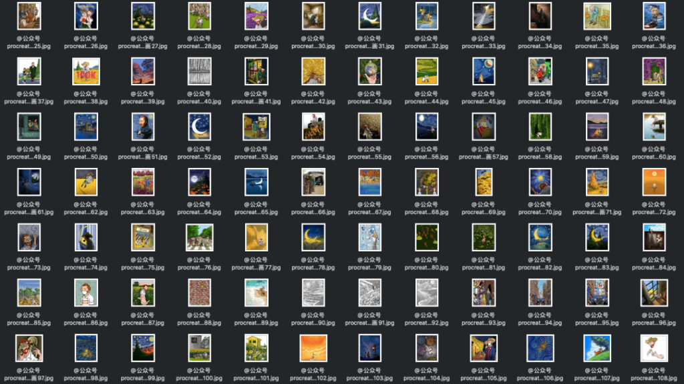Screen dimensions: 684x384
Task: Click the file thumbnail ending 40.jpg
Action: coord(199,71)
